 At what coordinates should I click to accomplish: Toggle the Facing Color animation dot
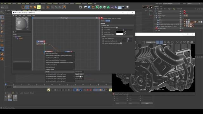click(102, 32)
